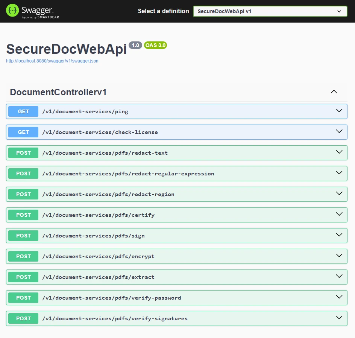Click the DocumentControllerv1 section title
The height and width of the screenshot is (338, 355).
tap(58, 92)
